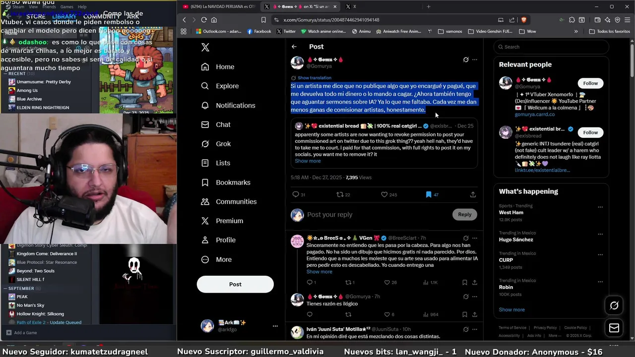The height and width of the screenshot is (357, 635).
Task: Open Grok icon on Gomurya's post
Action: 465,59
